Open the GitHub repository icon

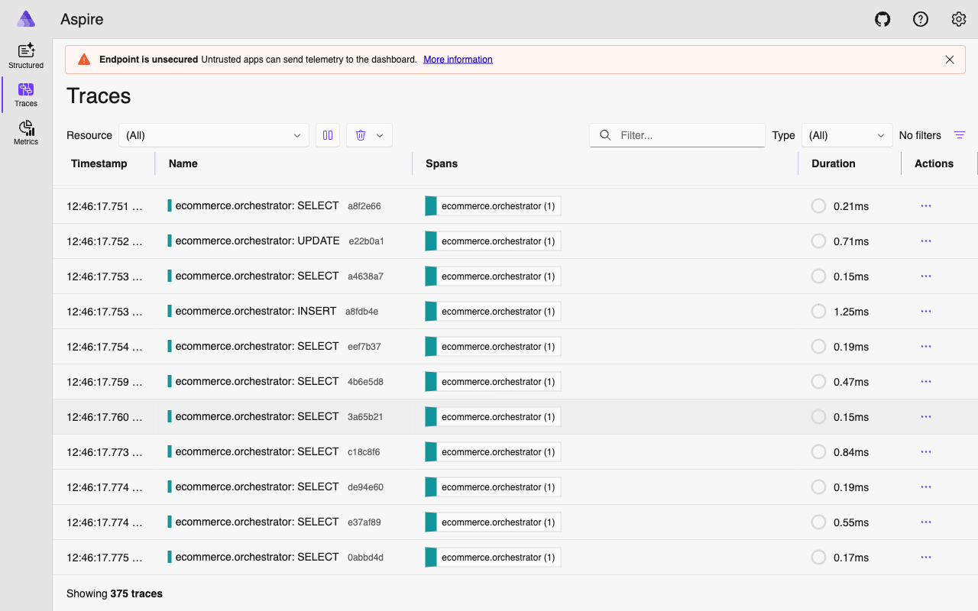point(882,19)
